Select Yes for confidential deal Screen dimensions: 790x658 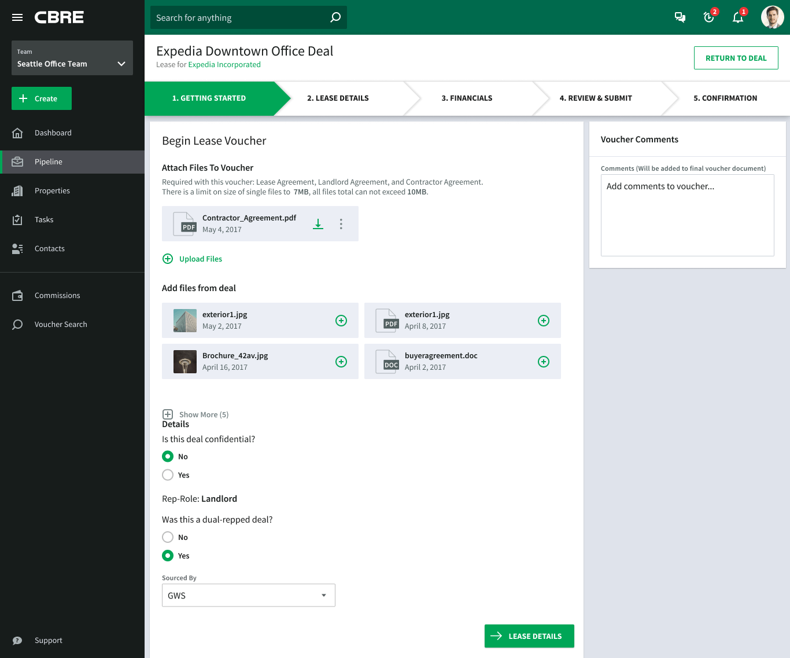tap(168, 475)
